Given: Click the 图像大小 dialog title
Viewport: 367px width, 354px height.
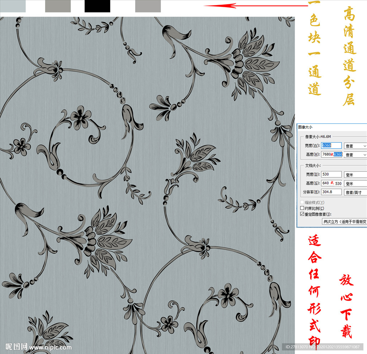Looking at the screenshot, I should [x=305, y=127].
